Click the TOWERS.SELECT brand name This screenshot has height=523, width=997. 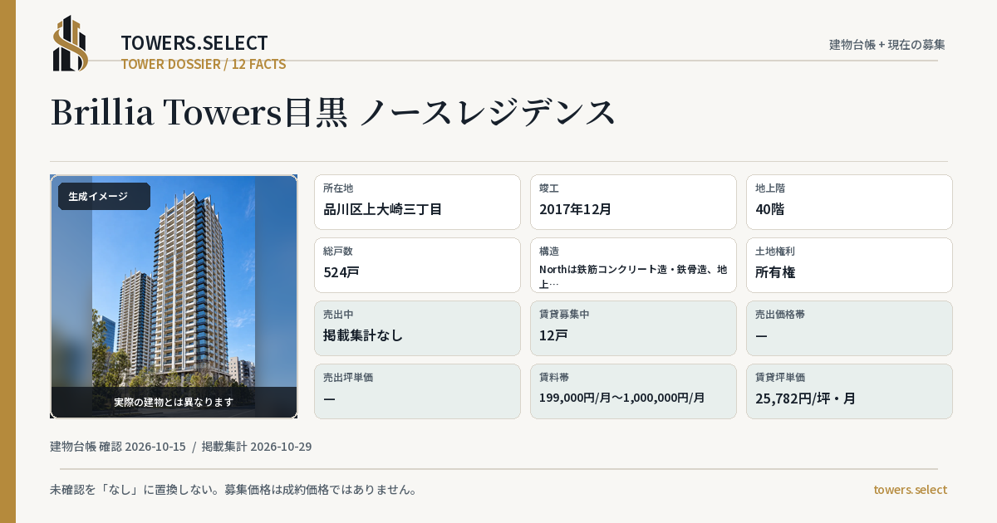click(194, 43)
